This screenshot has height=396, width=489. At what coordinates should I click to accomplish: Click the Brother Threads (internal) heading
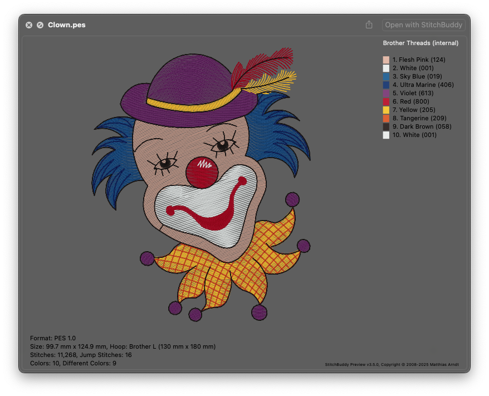pos(420,43)
